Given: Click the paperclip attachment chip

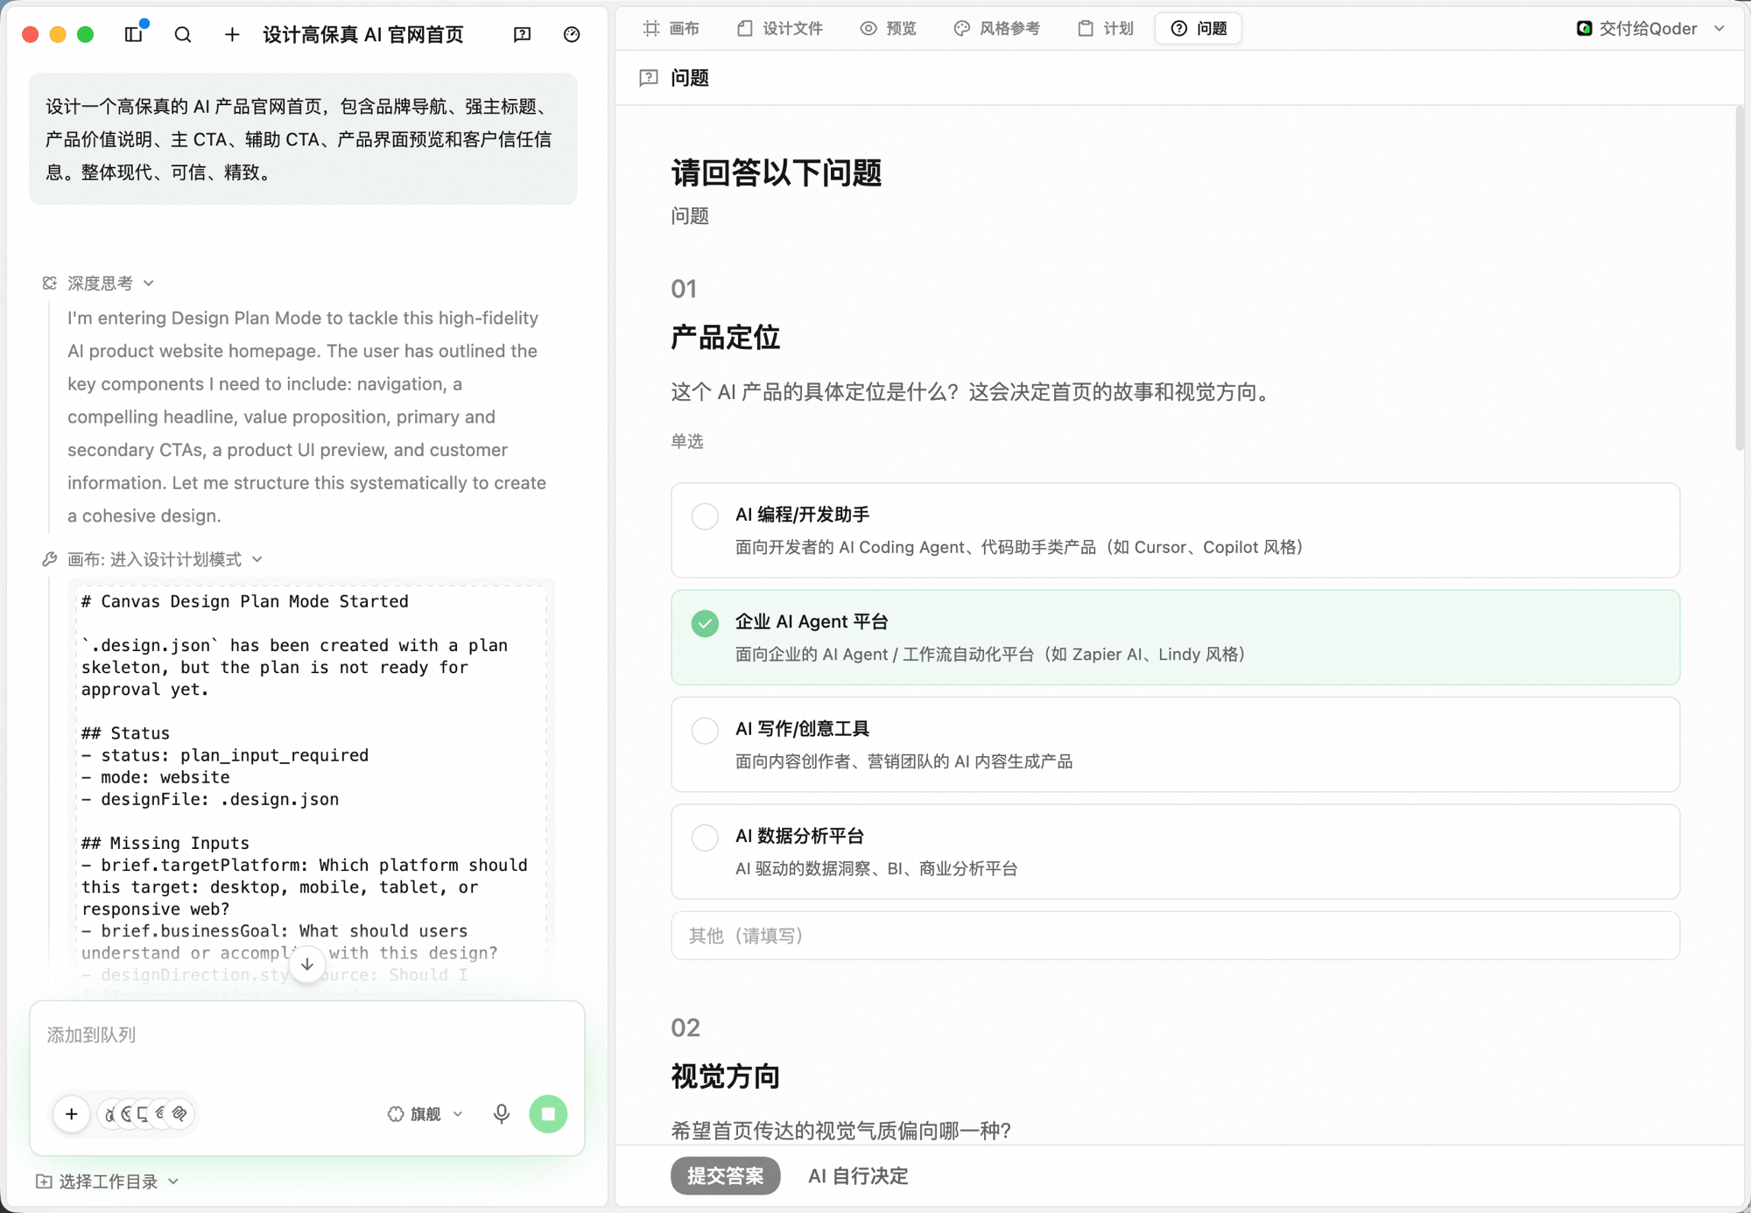Looking at the screenshot, I should 179,1113.
